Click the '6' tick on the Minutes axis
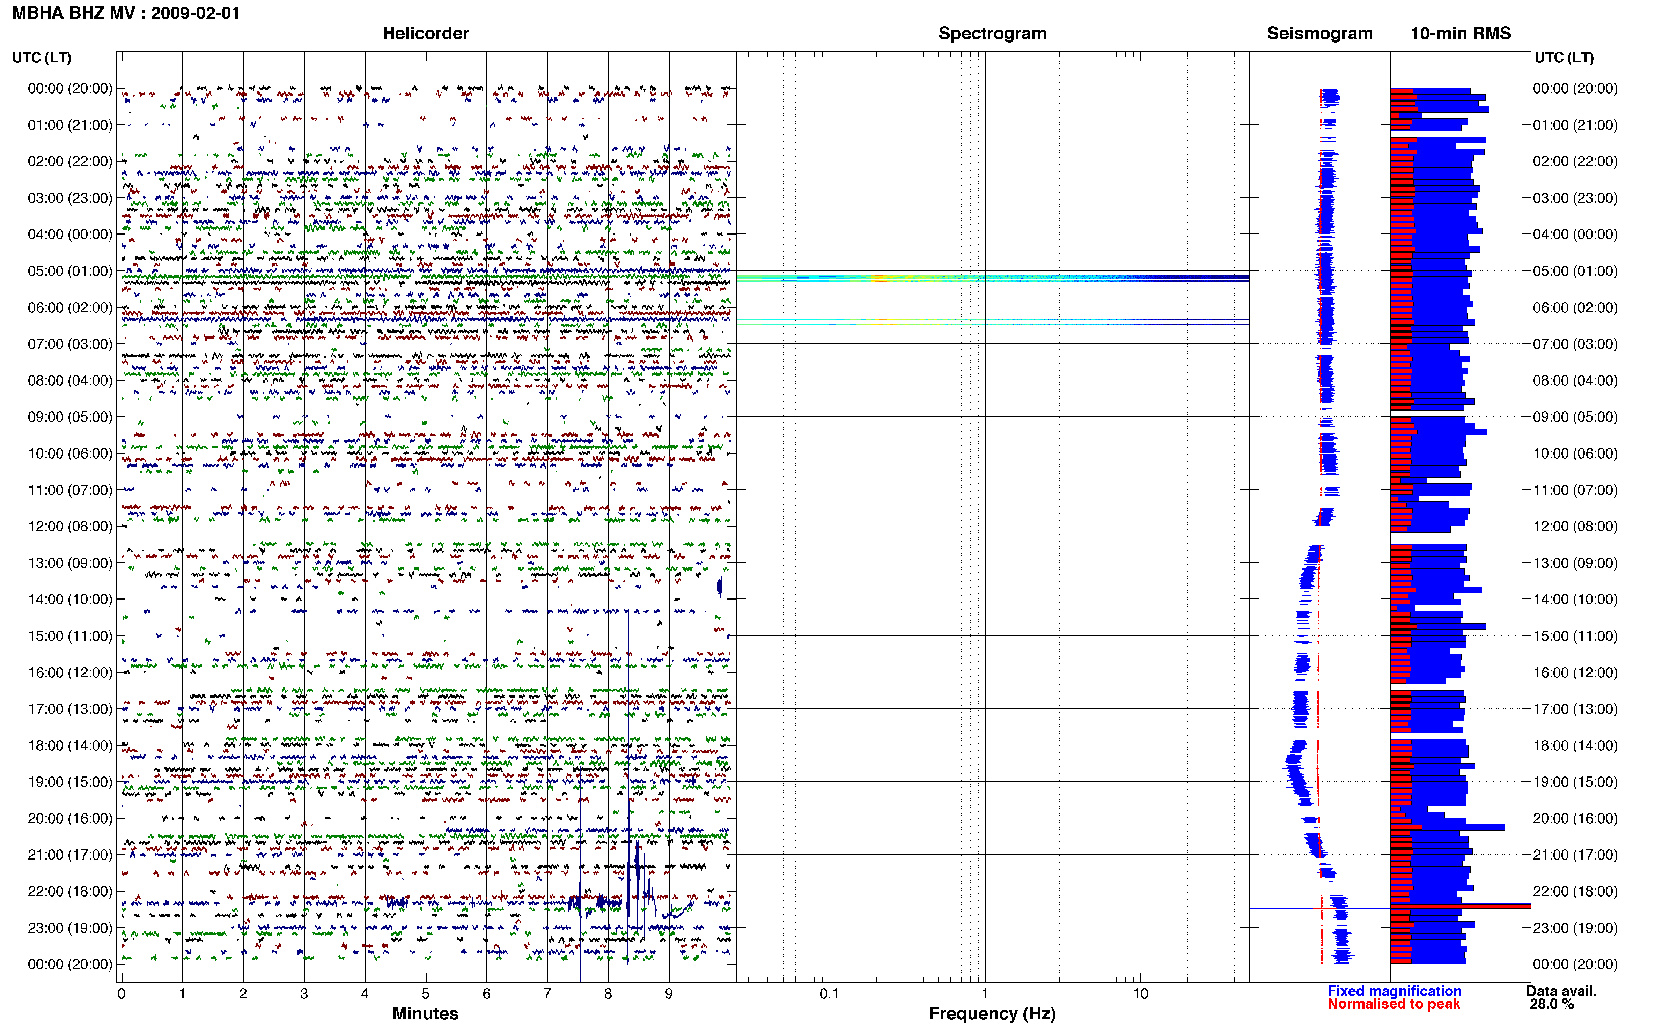 [486, 994]
